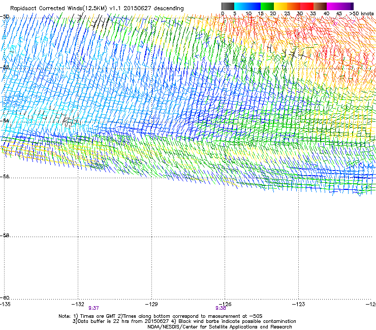Click the purple 9:38 time marker

[x=221, y=308]
